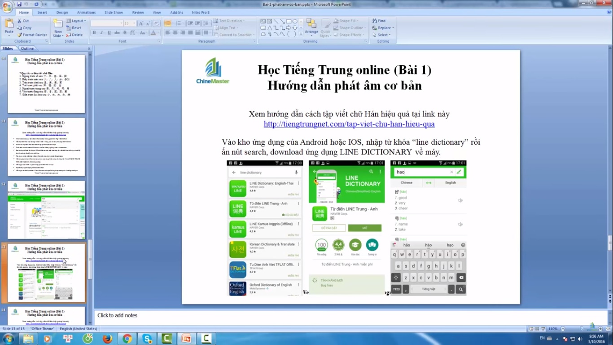Click the Cut scissors icon
Viewport: 613px width, 345px height.
(20, 21)
